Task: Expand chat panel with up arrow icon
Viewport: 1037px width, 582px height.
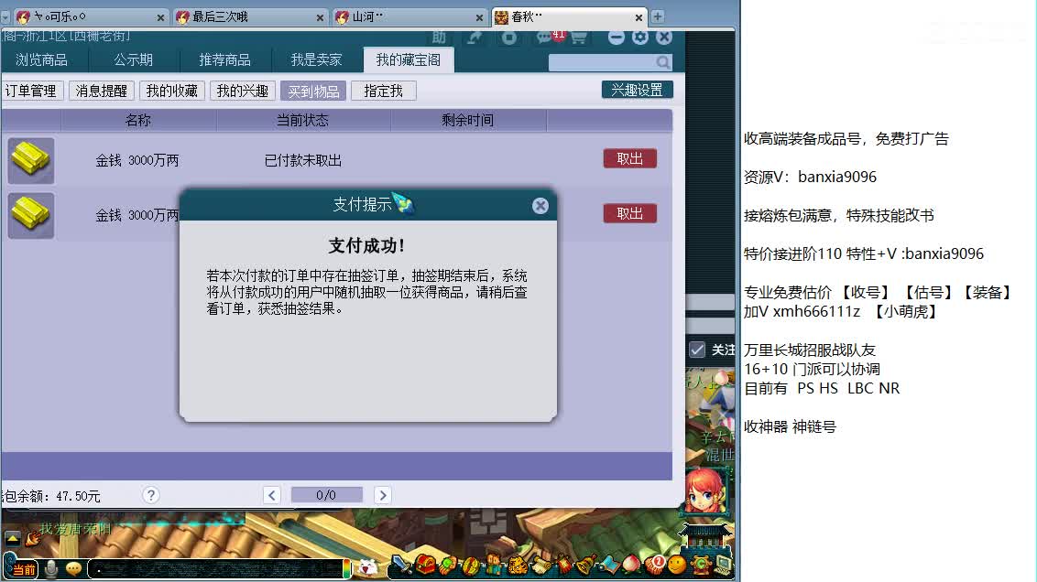Action: [12, 538]
